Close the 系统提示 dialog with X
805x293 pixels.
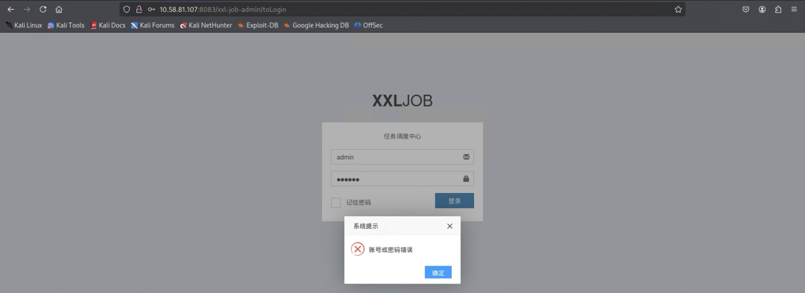coord(449,226)
